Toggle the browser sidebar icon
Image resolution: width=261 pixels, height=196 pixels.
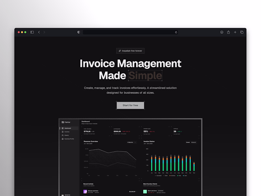tap(32, 32)
